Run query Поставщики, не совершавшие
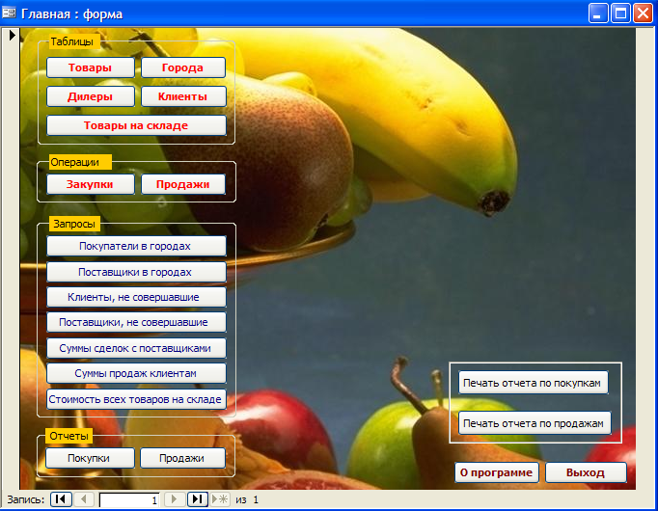This screenshot has height=511, width=658. click(136, 322)
